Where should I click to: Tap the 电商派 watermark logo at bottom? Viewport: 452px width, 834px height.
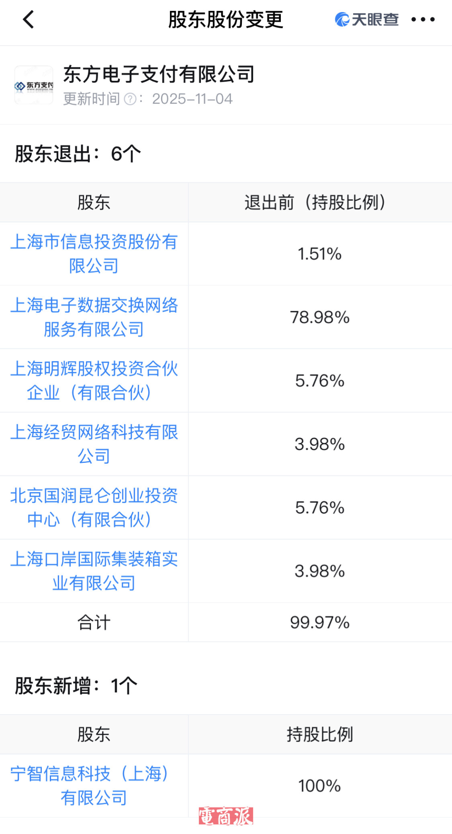click(226, 816)
